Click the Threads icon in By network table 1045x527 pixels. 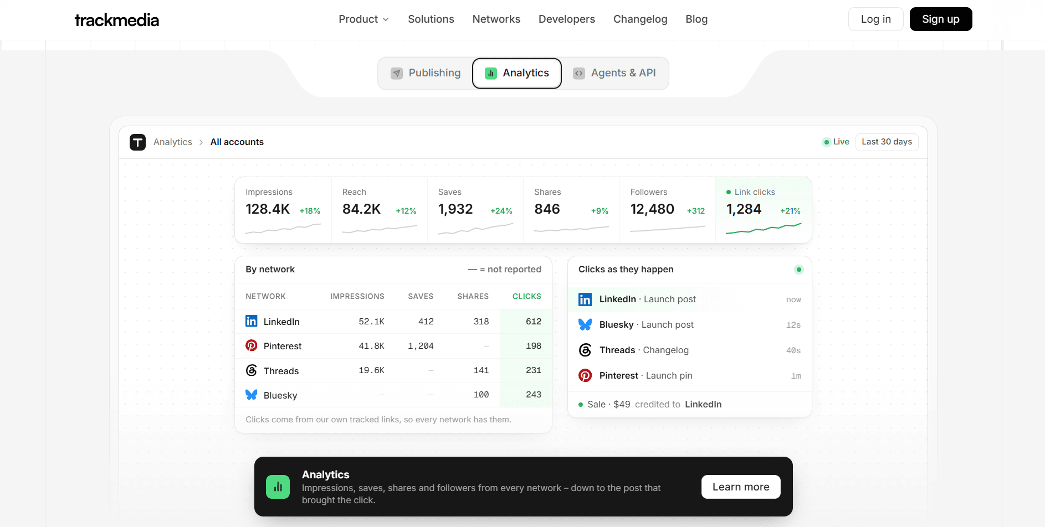(x=252, y=370)
